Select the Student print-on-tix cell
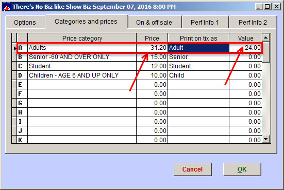This screenshot has width=284, height=190. tap(198, 66)
